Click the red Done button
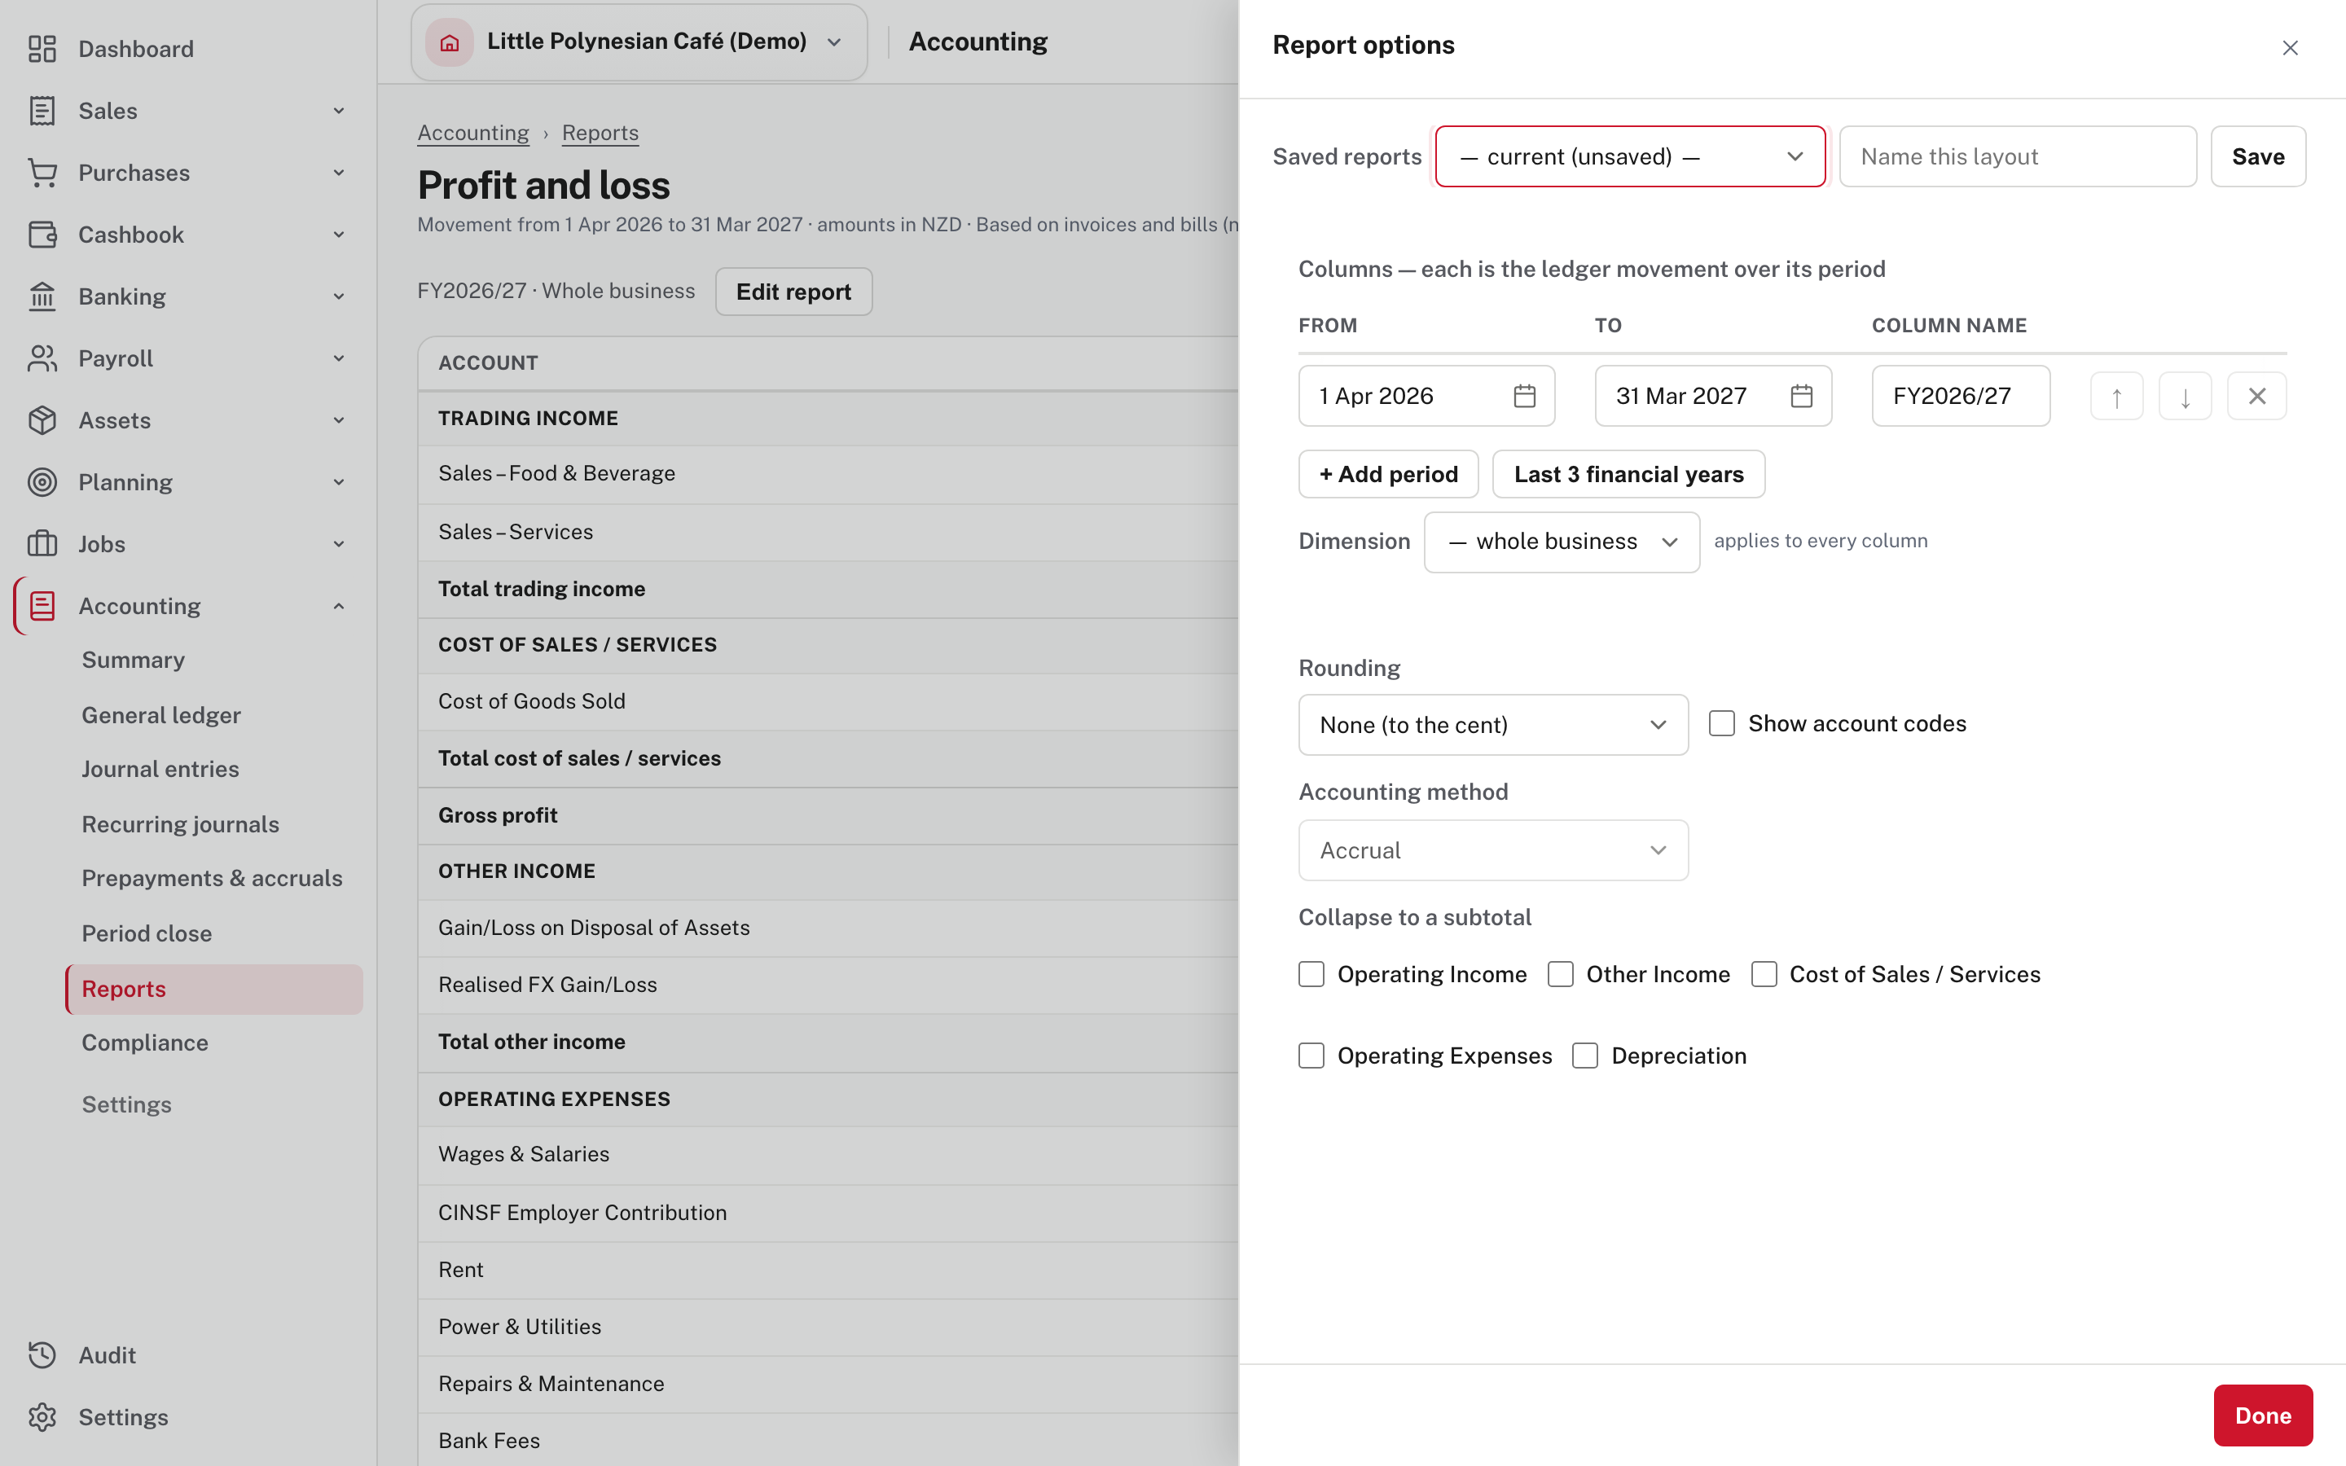 [2263, 1416]
